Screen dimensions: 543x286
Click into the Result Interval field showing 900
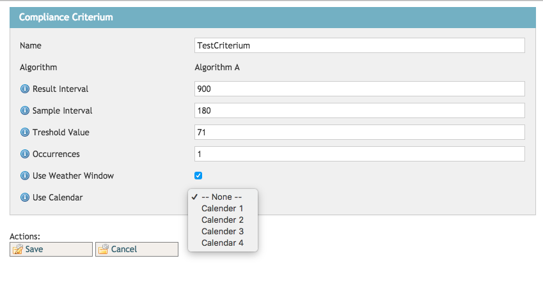click(359, 89)
